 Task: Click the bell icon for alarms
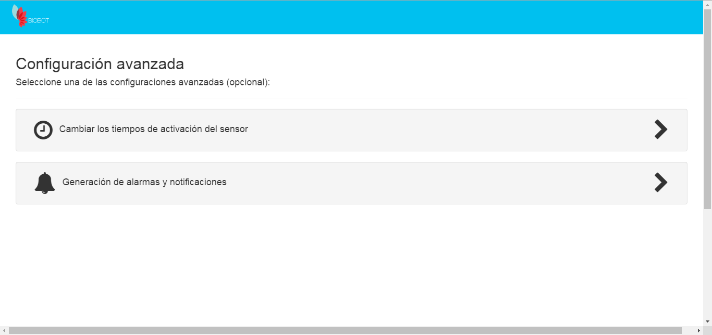coord(45,183)
